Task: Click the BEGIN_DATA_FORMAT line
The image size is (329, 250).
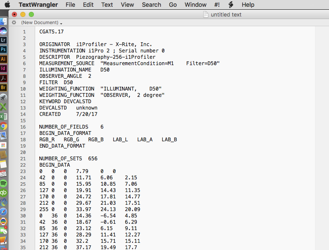Action: pos(65,133)
